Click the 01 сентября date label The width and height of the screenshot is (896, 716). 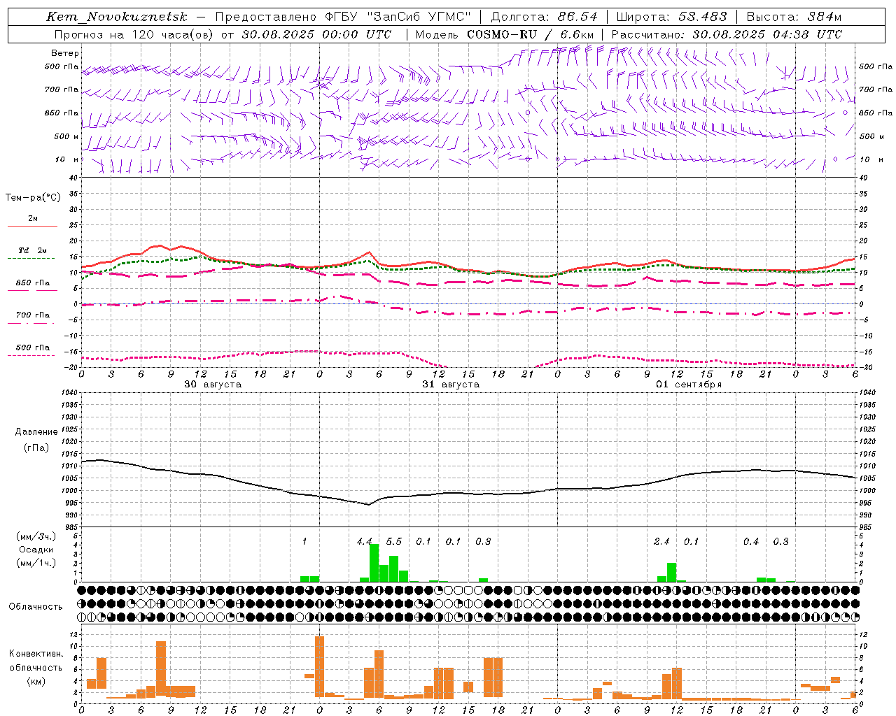coord(689,385)
